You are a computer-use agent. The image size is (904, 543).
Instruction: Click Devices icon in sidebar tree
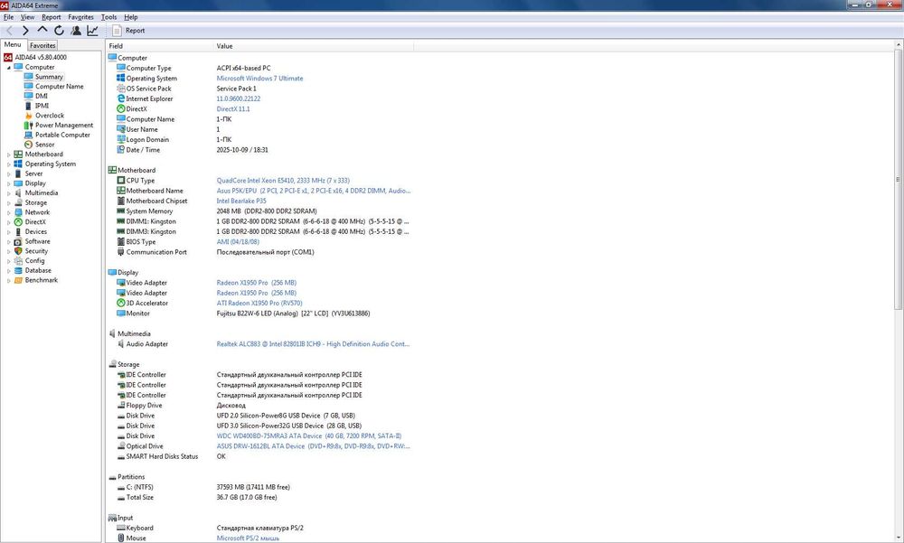(x=18, y=231)
